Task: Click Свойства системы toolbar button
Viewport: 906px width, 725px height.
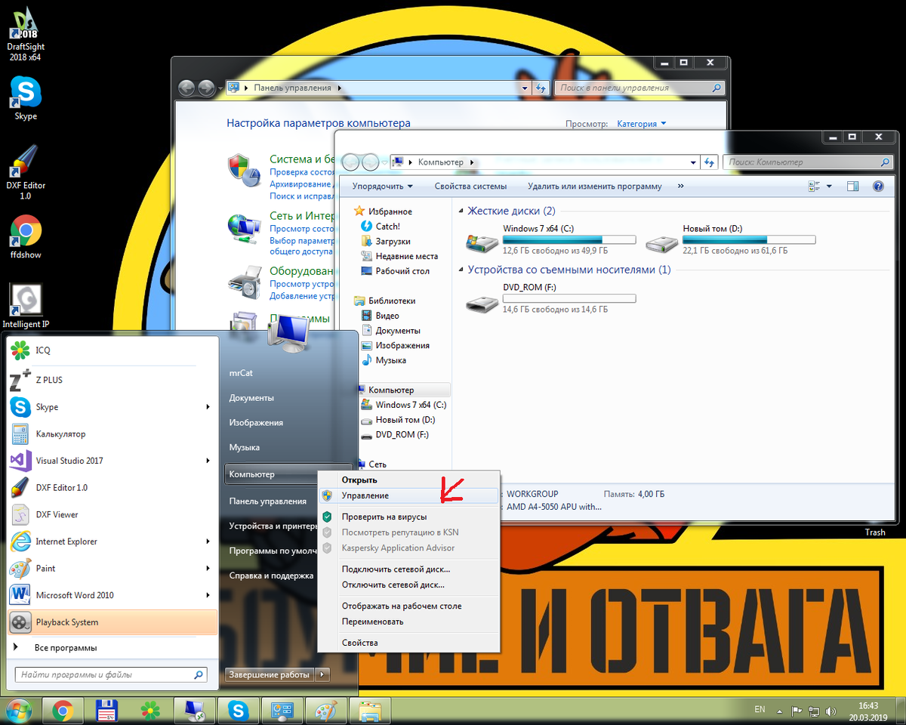Action: tap(470, 186)
